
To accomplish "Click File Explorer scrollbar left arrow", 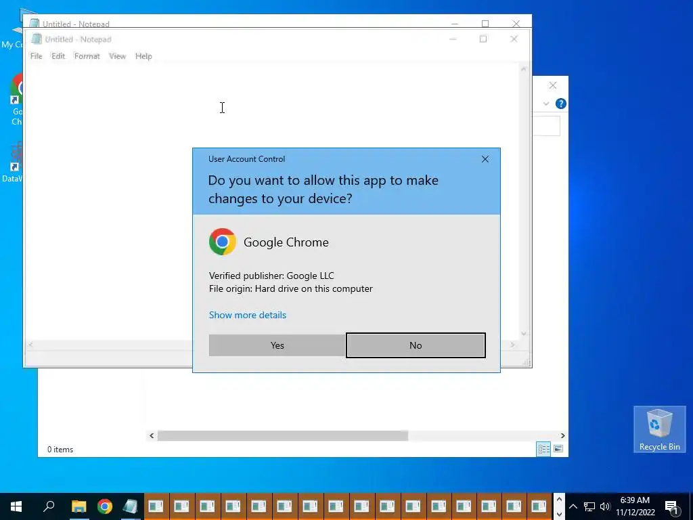I will click(x=152, y=435).
